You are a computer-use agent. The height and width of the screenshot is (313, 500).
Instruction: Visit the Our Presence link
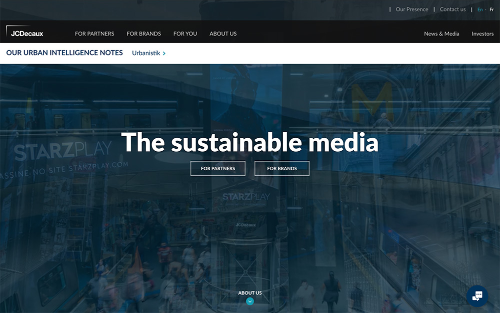coord(412,9)
